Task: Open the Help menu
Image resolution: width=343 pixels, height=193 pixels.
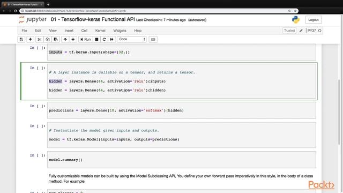Action: pyautogui.click(x=138, y=31)
